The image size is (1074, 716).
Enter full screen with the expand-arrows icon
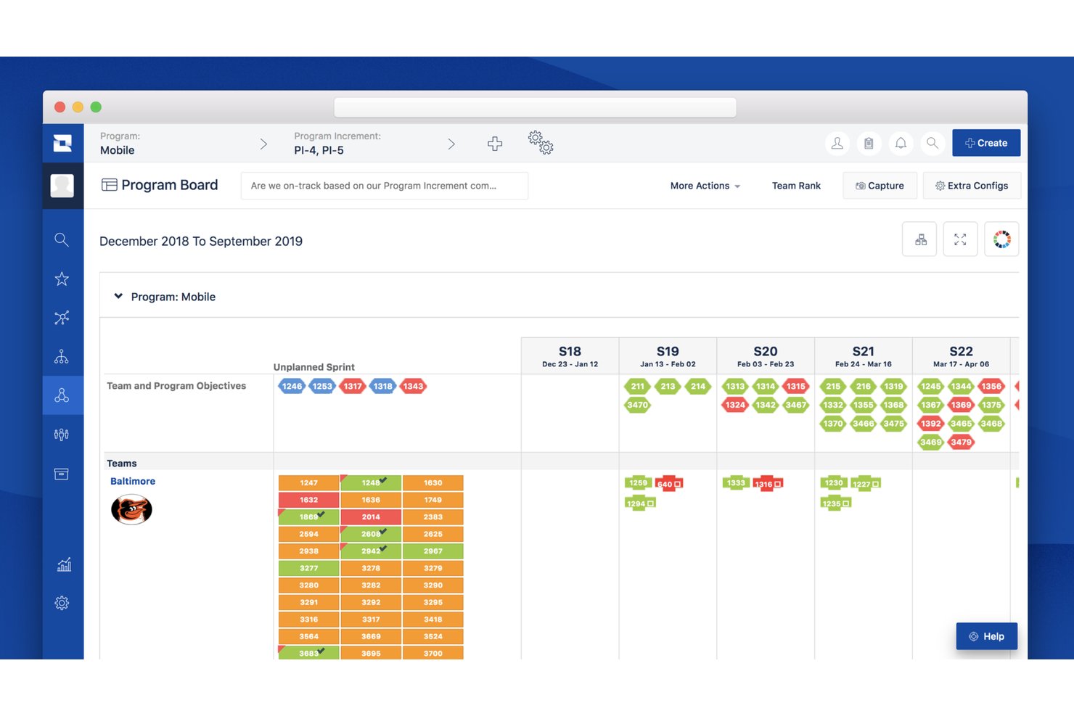tap(960, 239)
